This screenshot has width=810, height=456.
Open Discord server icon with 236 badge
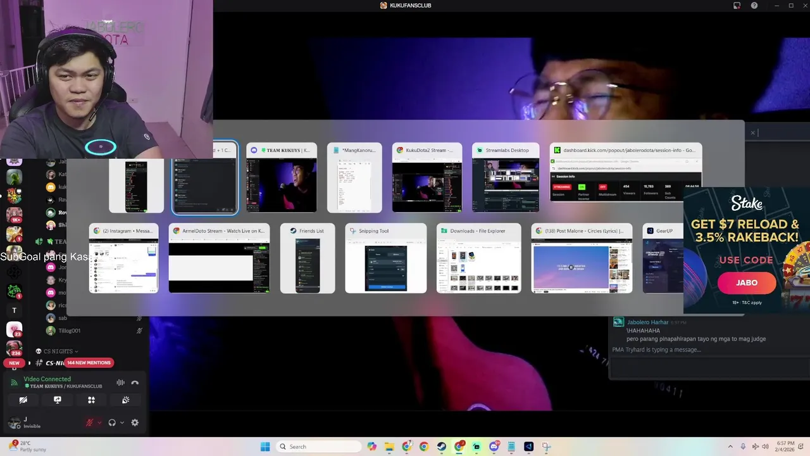pos(14,348)
